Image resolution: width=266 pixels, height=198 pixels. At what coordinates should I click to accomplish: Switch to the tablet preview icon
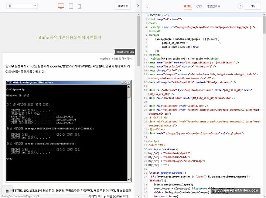[71, 6]
